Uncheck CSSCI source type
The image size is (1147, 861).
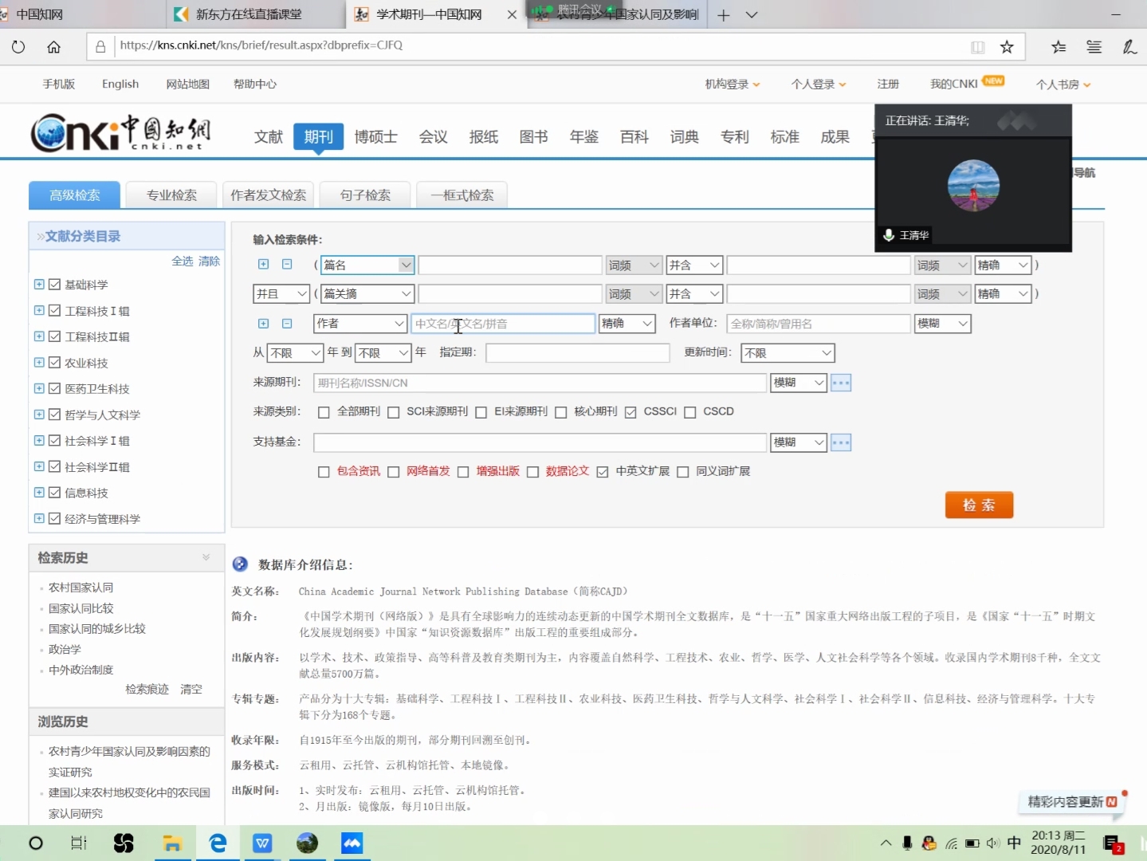point(630,412)
